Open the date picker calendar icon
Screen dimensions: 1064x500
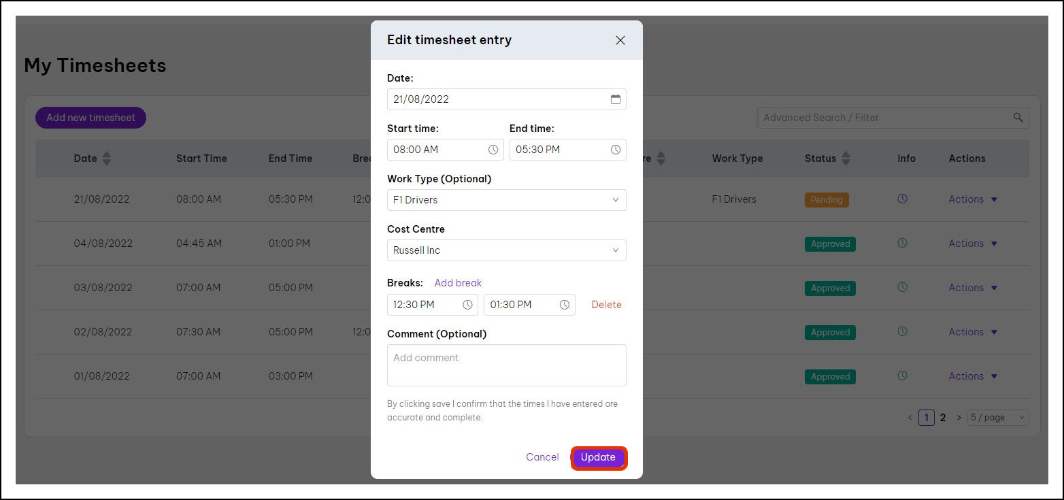click(x=615, y=99)
